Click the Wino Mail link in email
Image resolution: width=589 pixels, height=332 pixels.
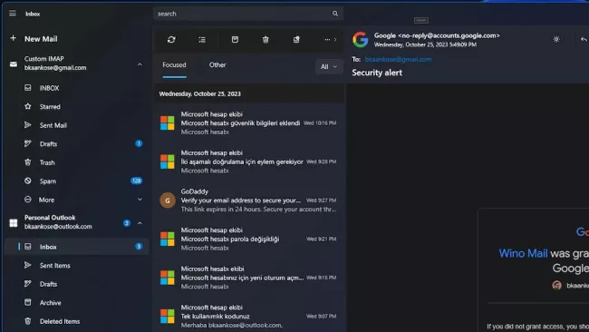click(x=523, y=253)
